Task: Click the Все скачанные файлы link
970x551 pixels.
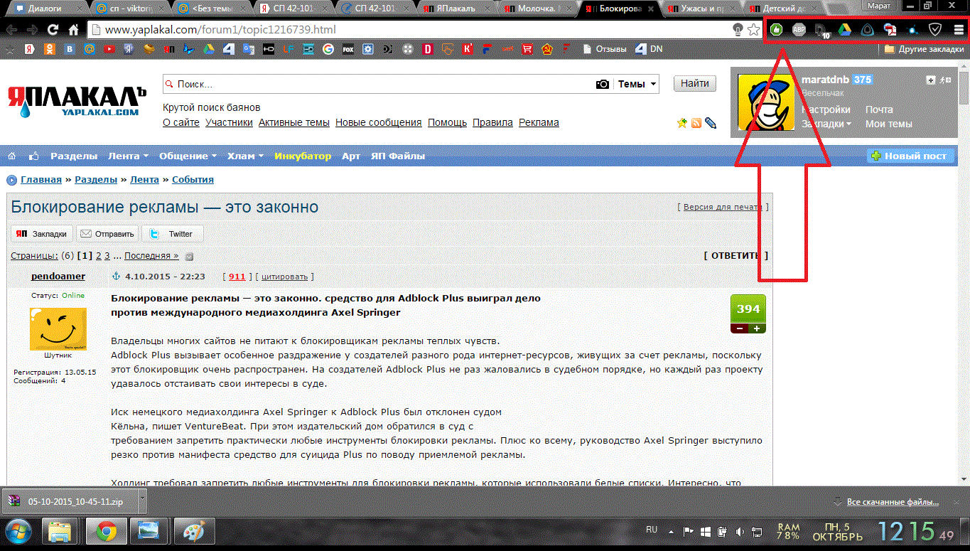Action: [x=893, y=502]
